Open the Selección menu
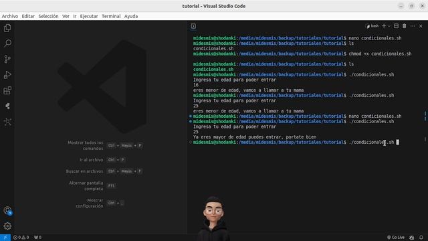Screen dimensions: 428x241 click(x=48, y=16)
